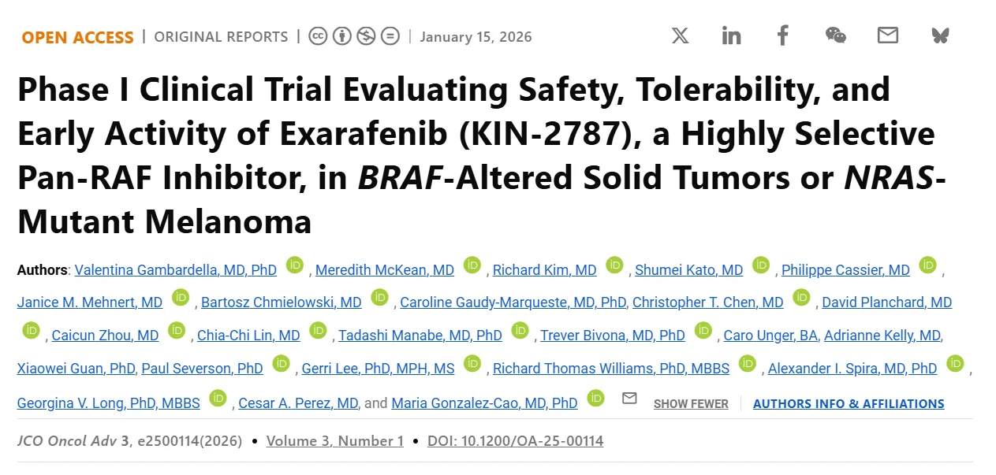Open the DOI 10.1200/OA-25-00114 link
Image resolution: width=996 pixels, height=475 pixels.
(x=515, y=441)
